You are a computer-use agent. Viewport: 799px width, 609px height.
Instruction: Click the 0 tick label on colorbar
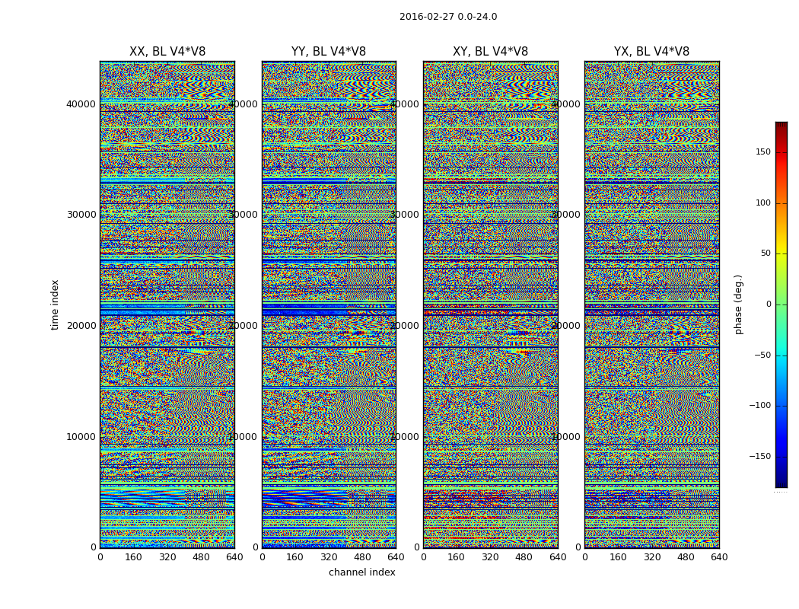[767, 304]
